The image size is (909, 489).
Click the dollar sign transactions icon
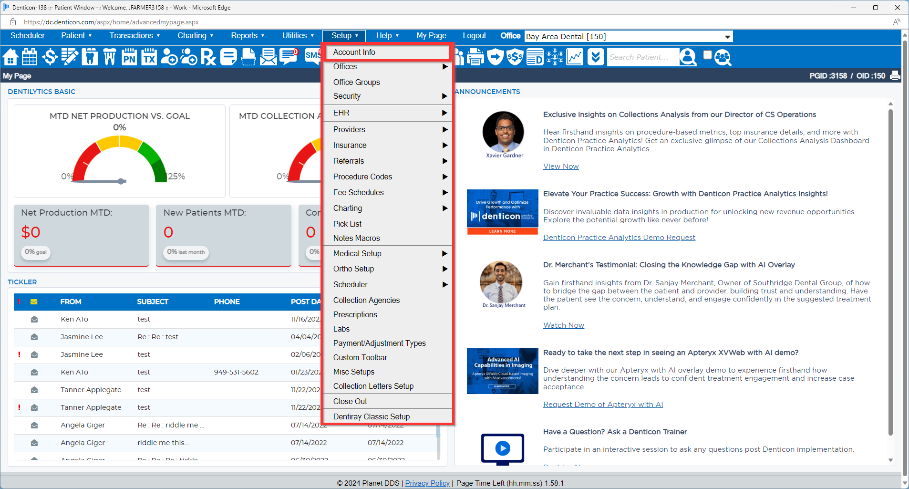pos(50,57)
